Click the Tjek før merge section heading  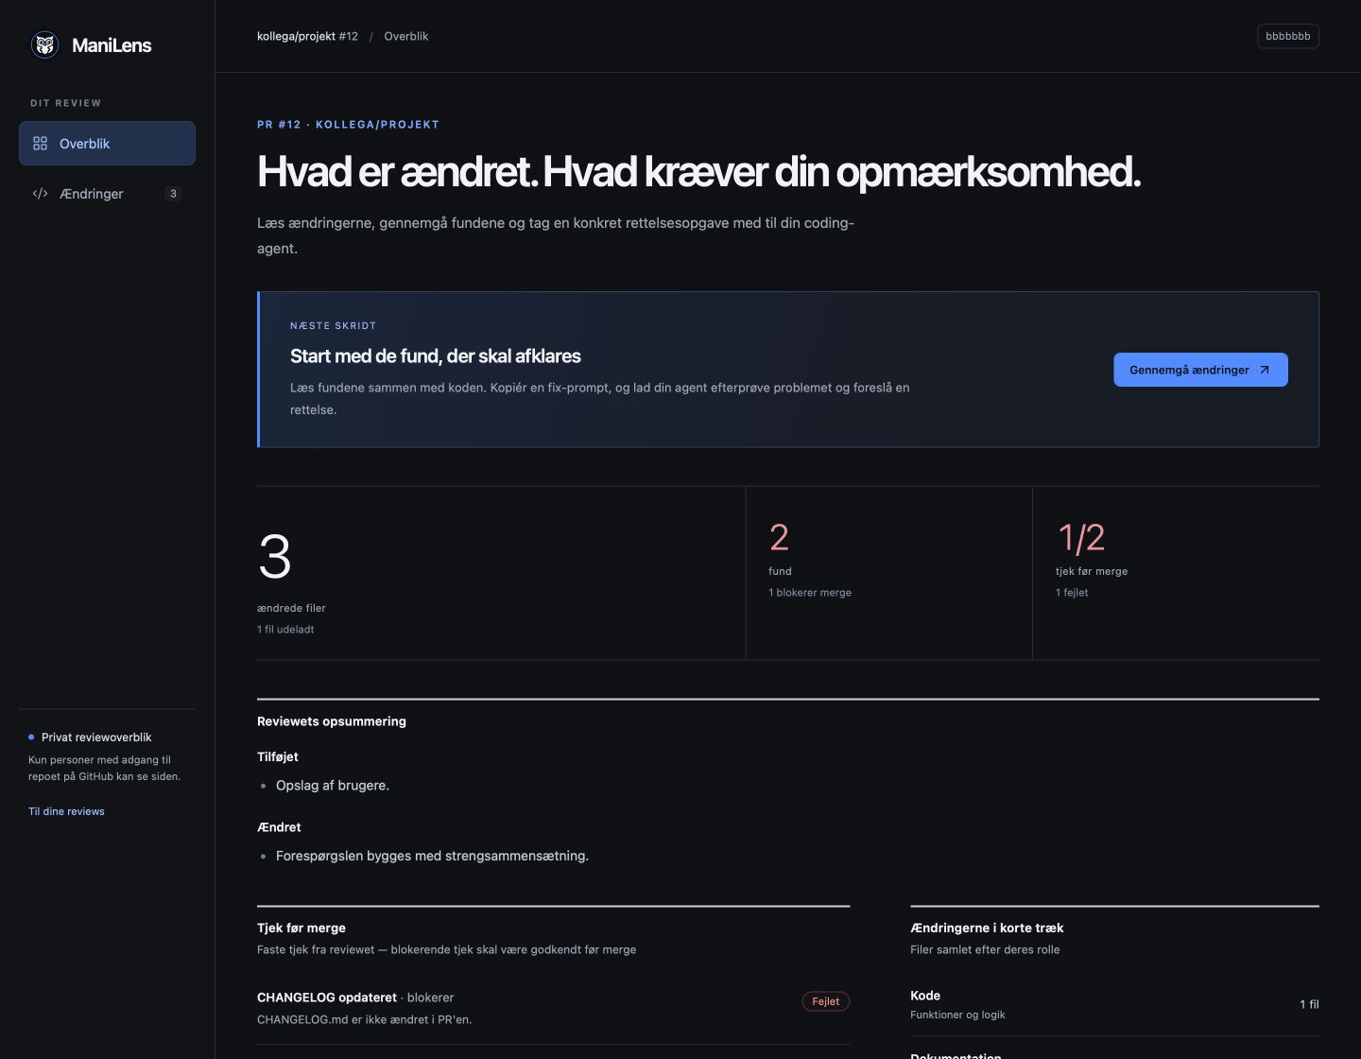(301, 928)
